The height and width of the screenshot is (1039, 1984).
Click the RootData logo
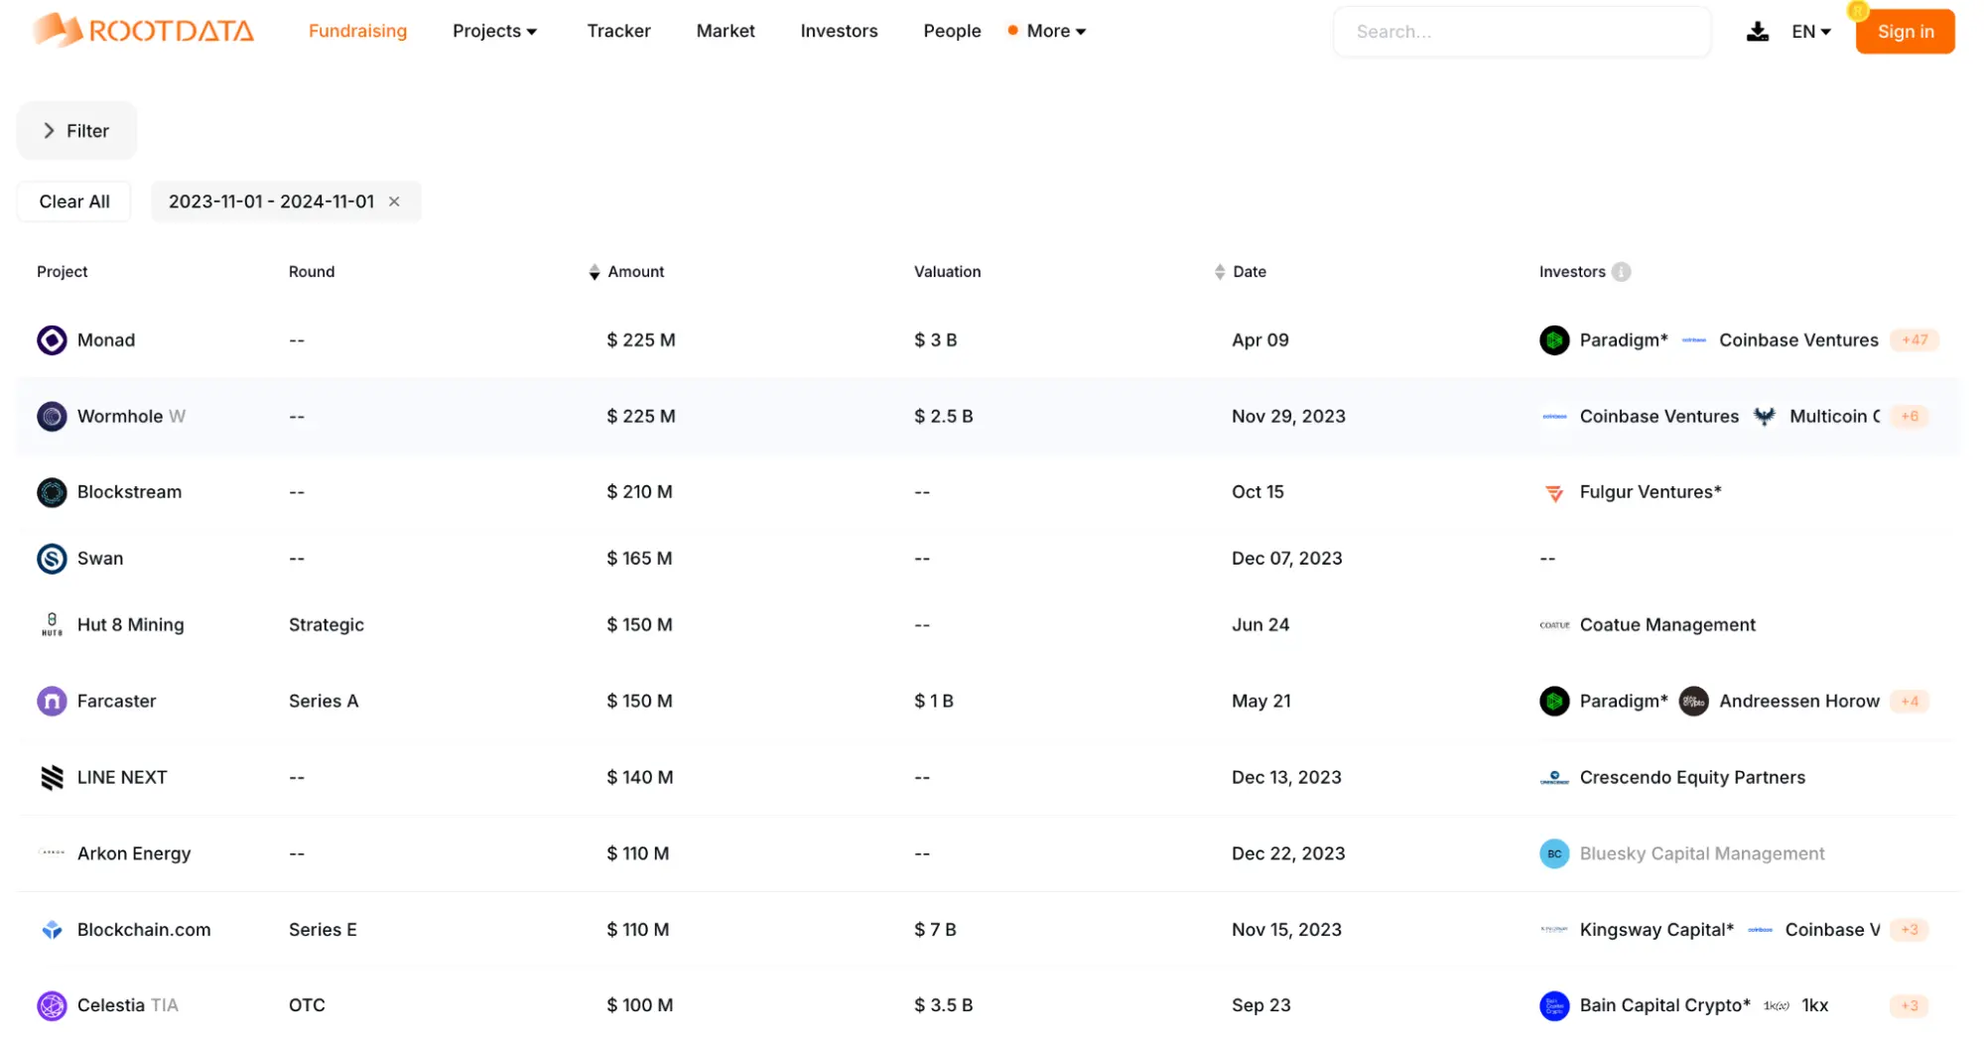pyautogui.click(x=143, y=31)
